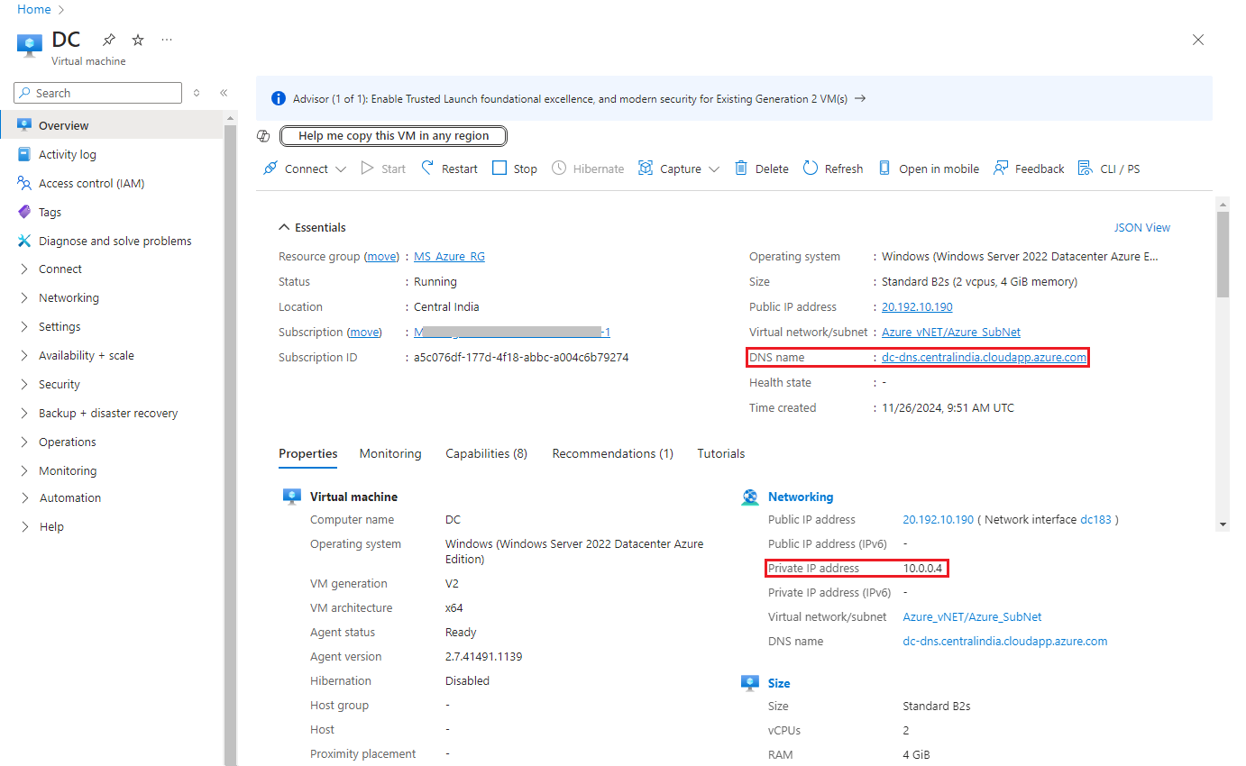The height and width of the screenshot is (766, 1246).
Task: Click move link next to Resource group
Action: coord(381,257)
